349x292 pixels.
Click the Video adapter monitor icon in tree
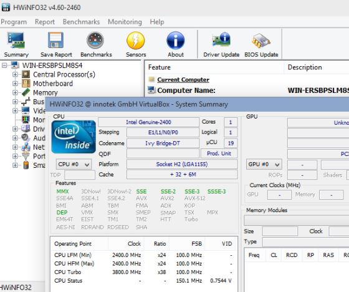(26, 110)
